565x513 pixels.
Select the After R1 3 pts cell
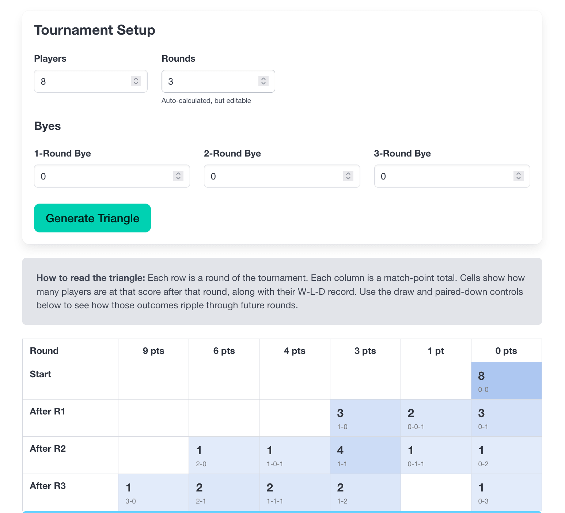[365, 418]
